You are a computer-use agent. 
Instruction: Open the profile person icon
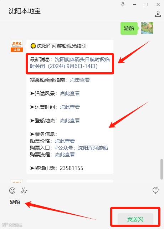158,14
